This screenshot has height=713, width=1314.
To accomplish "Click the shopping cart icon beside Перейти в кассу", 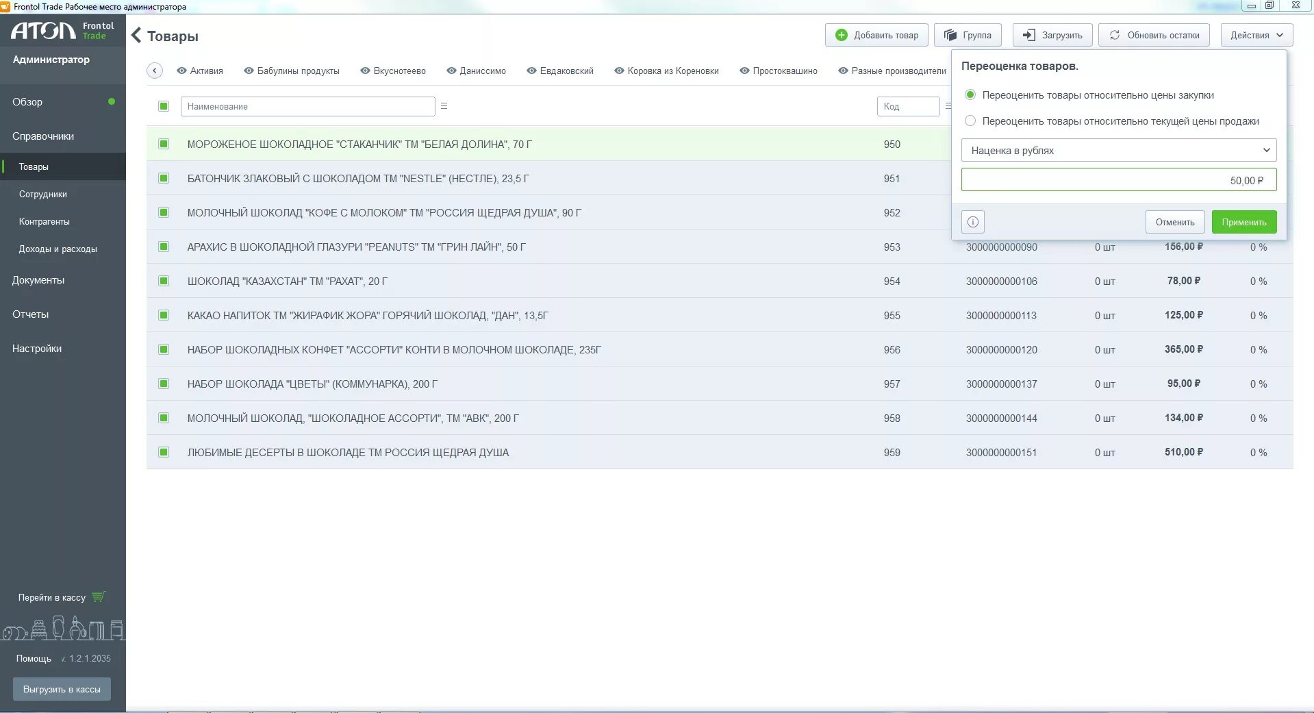I will coord(99,597).
